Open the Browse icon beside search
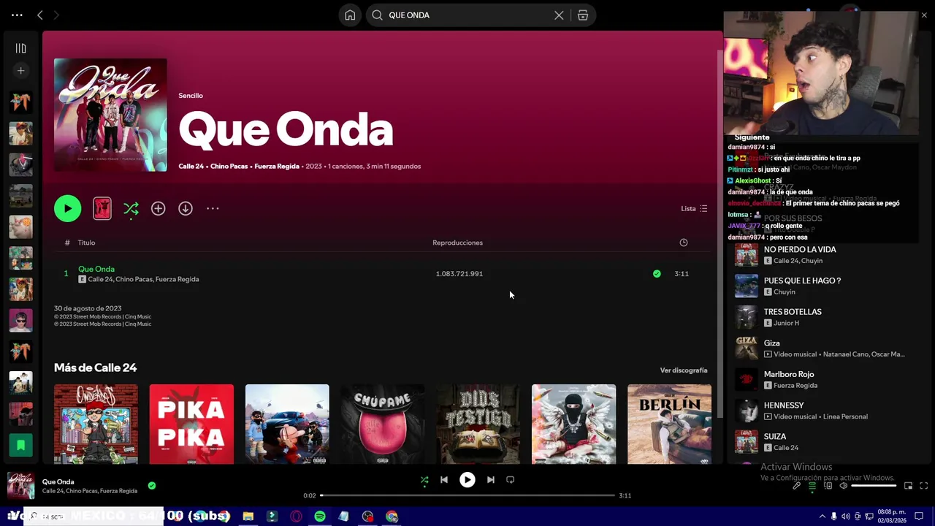Screen dimensions: 935x526 coord(583,15)
